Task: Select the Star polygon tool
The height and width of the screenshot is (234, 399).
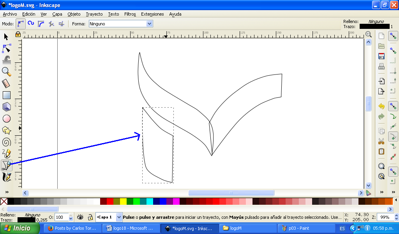Action: coord(6,130)
